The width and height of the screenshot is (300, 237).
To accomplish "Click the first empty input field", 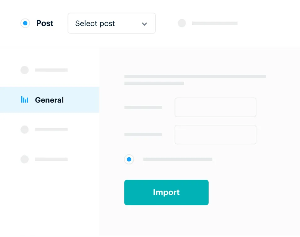I will click(216, 107).
